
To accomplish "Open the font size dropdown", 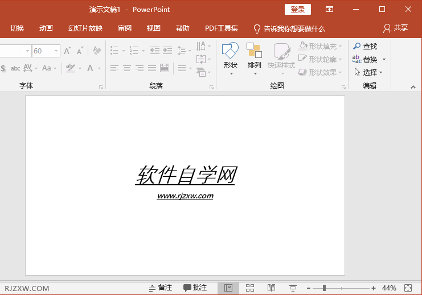I will 56,51.
